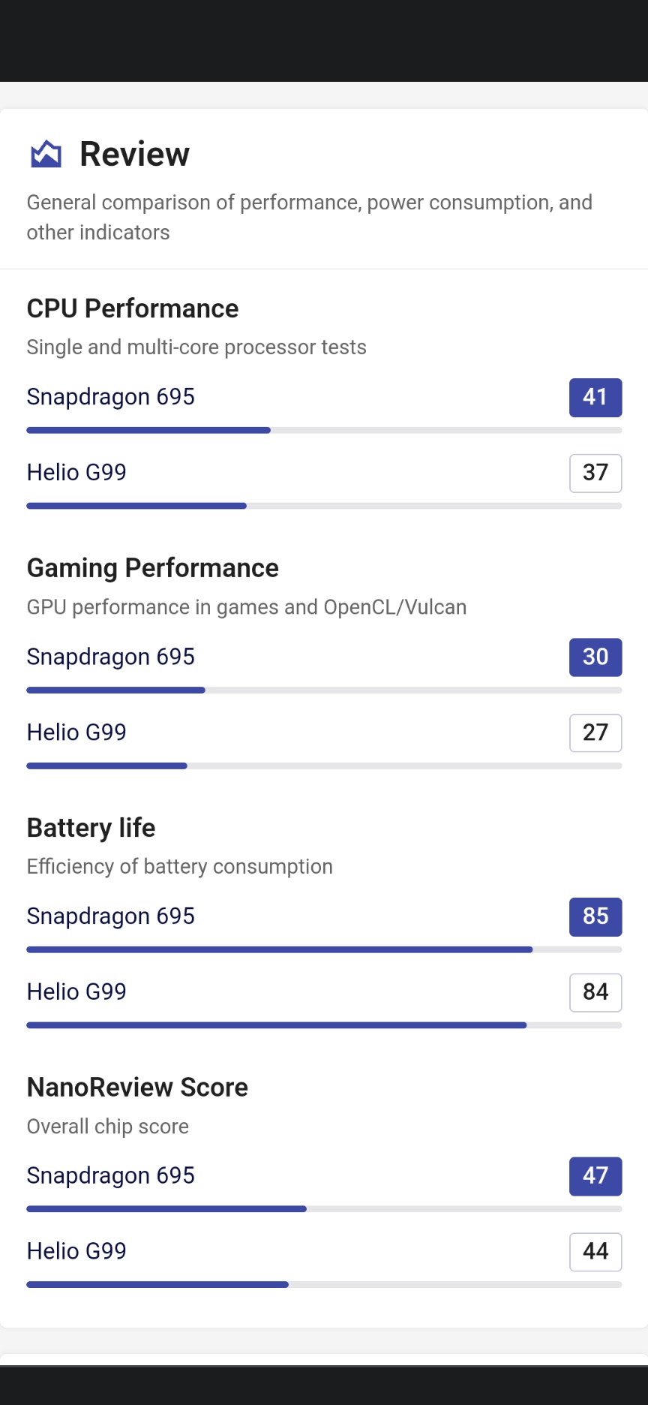Click the Review chart icon
Screen dimensions: 648x1405
click(x=46, y=154)
